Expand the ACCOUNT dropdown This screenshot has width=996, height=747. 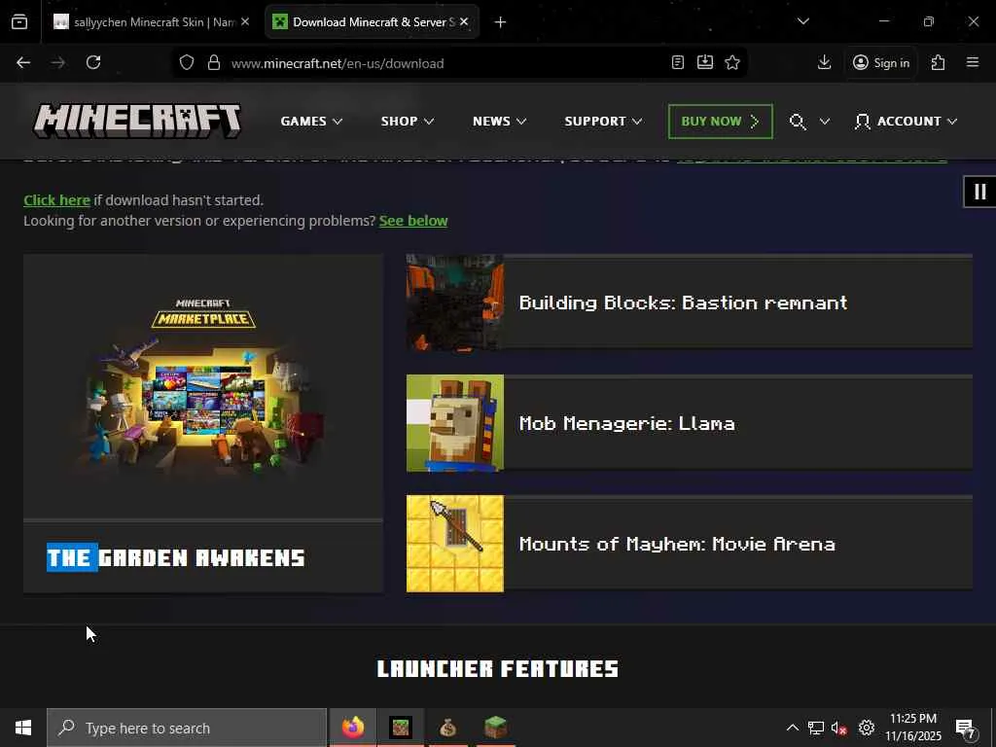point(906,121)
